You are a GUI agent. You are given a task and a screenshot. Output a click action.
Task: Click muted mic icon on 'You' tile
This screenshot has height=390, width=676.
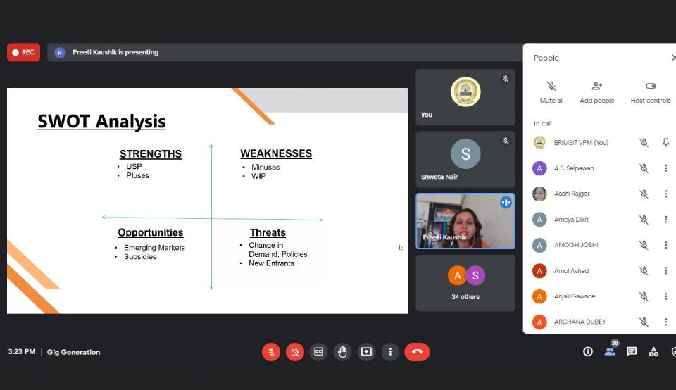click(x=506, y=79)
